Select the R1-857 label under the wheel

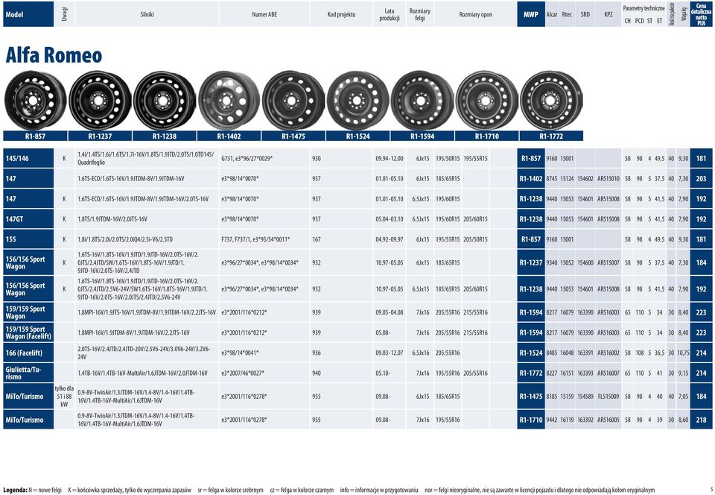click(x=35, y=136)
